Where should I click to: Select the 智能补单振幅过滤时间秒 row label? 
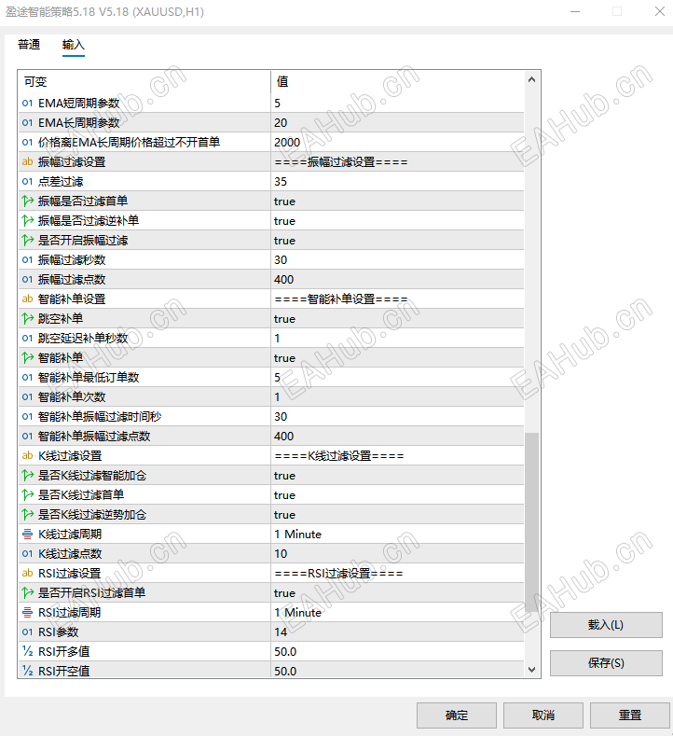click(x=100, y=416)
